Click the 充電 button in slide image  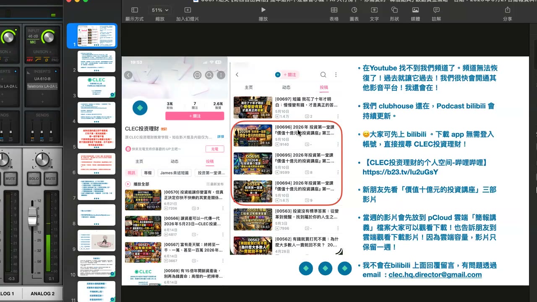click(214, 149)
